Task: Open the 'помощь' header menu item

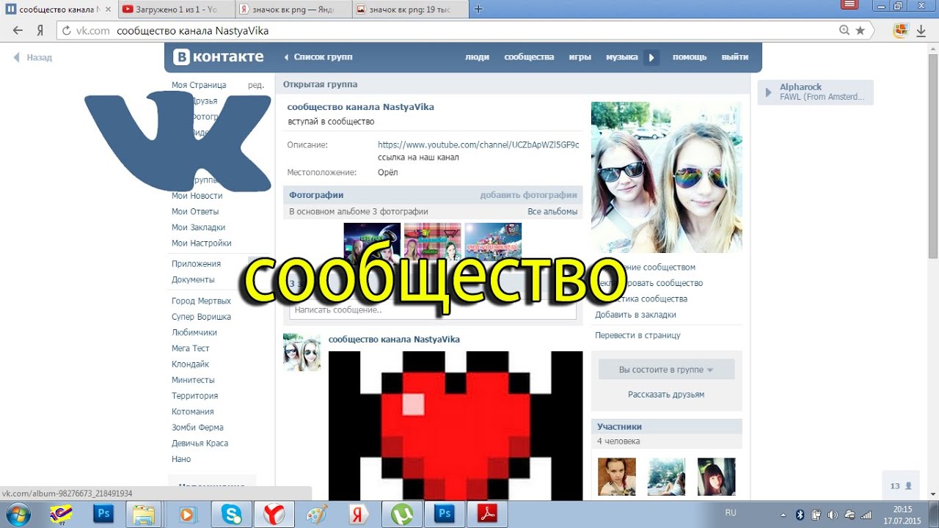Action: (x=690, y=57)
